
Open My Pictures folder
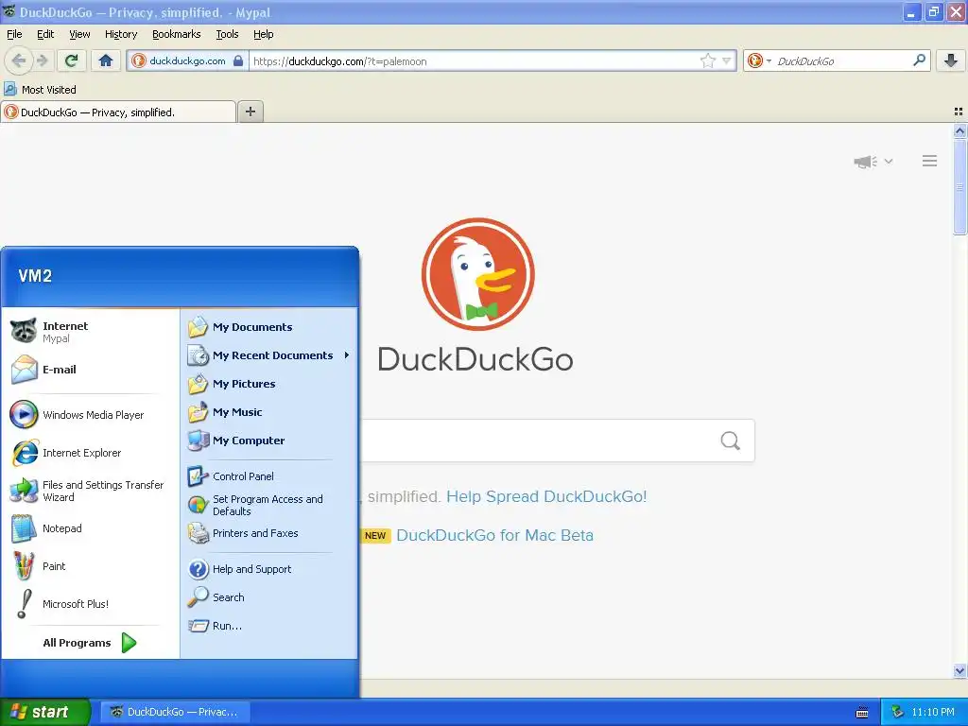(268, 384)
